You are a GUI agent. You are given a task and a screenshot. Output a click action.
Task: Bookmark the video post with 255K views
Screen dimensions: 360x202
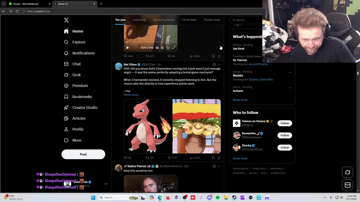click(213, 56)
